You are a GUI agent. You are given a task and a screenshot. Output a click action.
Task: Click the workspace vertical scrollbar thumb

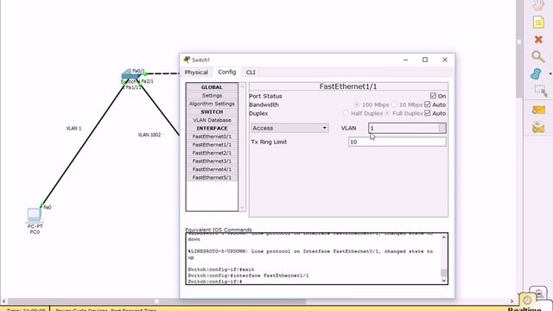pos(519,48)
